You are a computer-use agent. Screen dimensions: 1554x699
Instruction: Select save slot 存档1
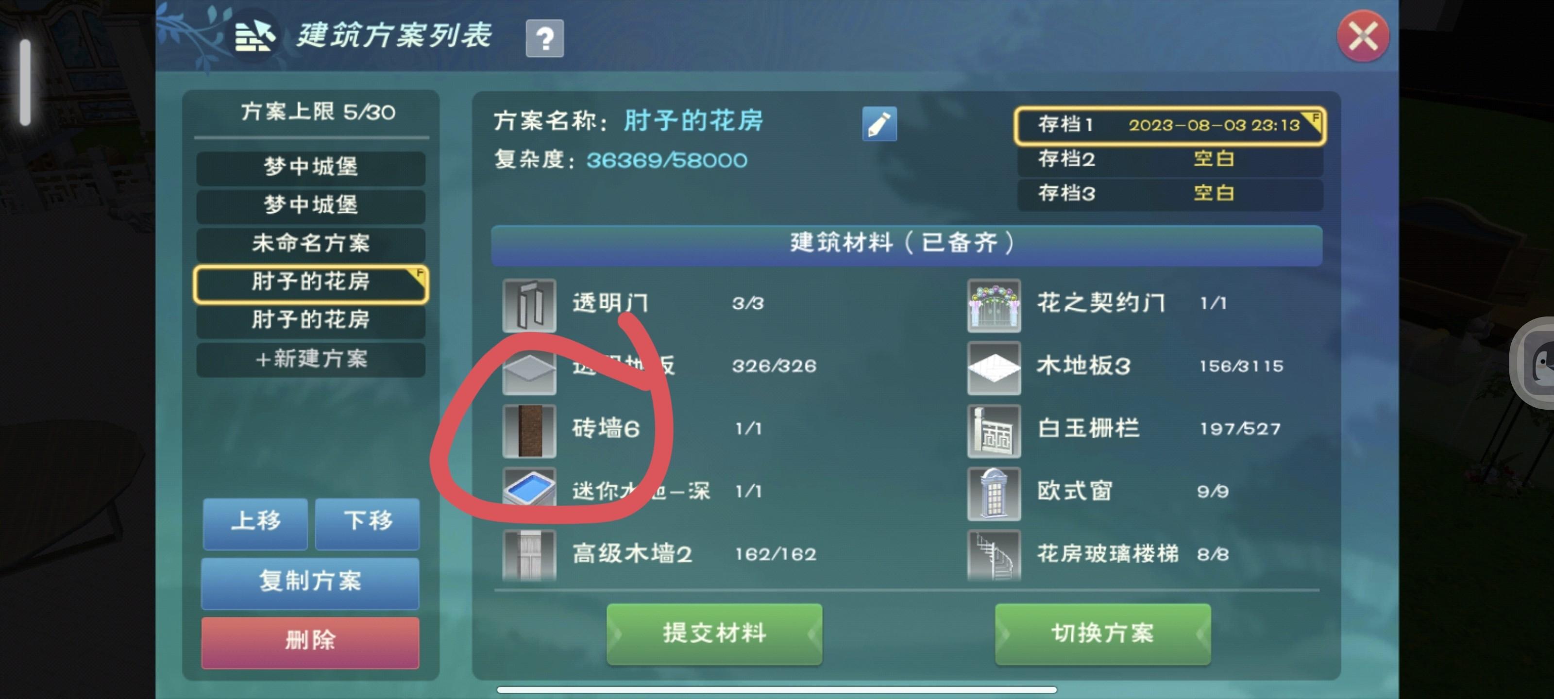(x=1169, y=125)
